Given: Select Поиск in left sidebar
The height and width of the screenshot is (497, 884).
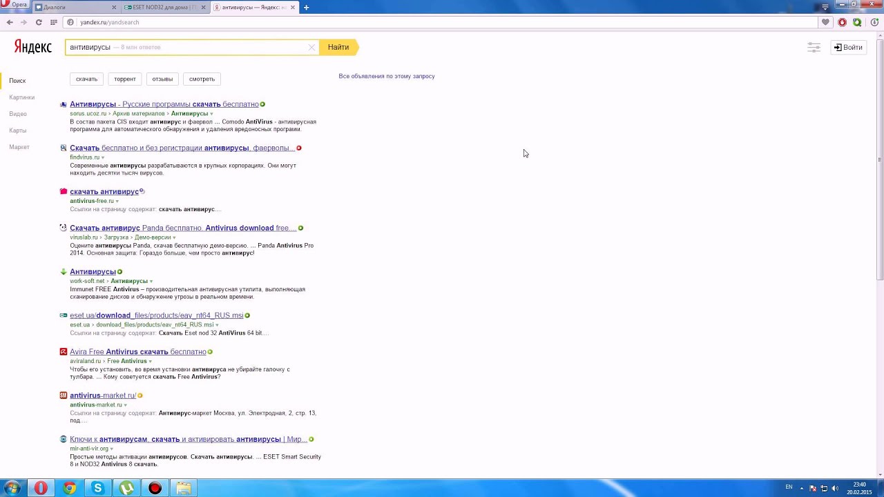Looking at the screenshot, I should (x=17, y=81).
